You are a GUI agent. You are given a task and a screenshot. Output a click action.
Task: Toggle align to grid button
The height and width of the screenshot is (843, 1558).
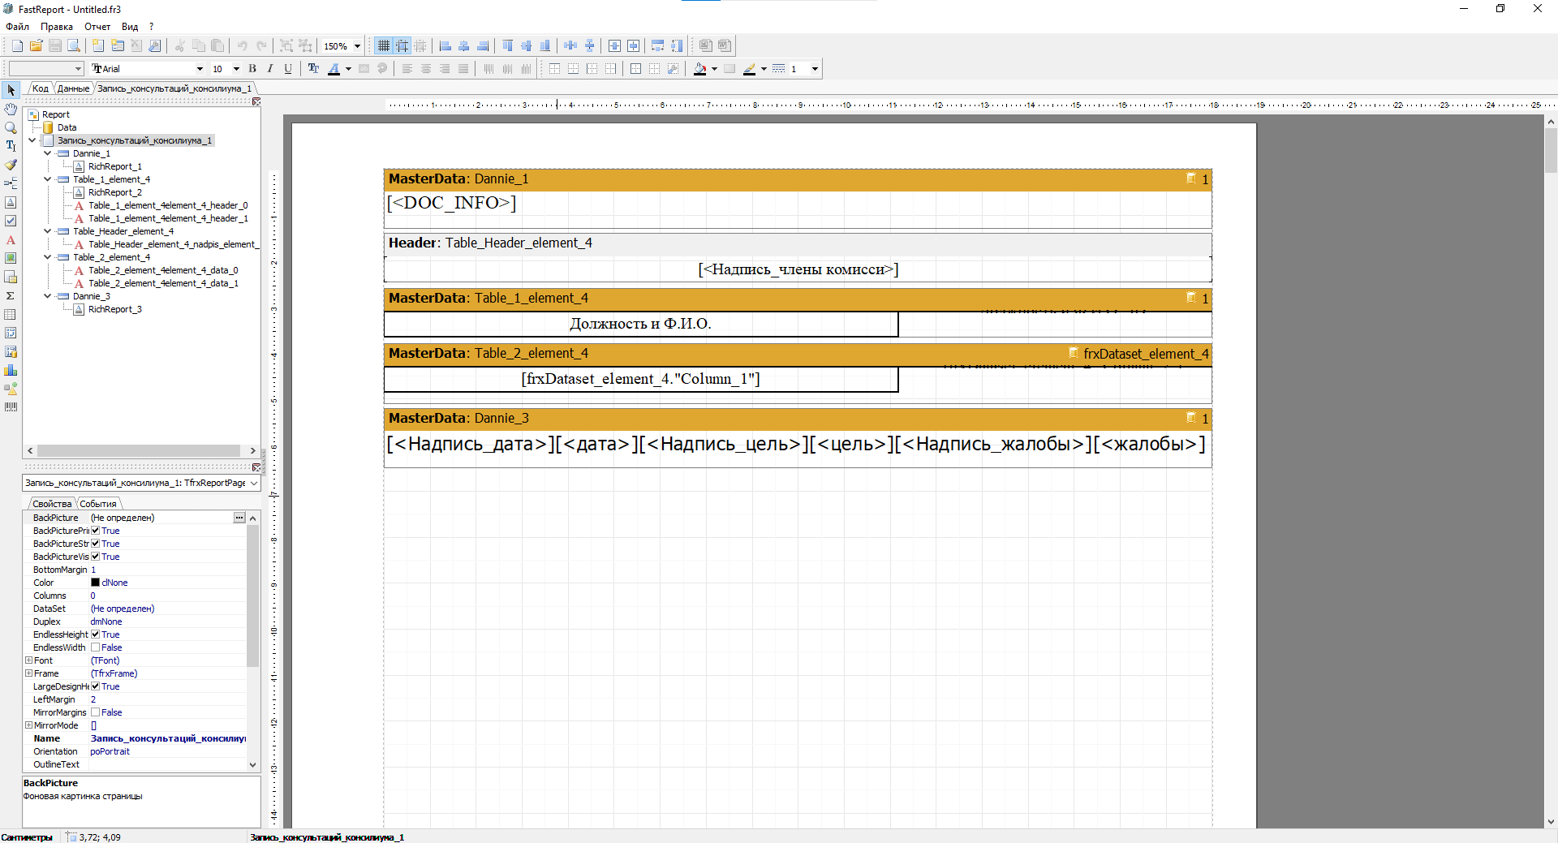tap(402, 46)
